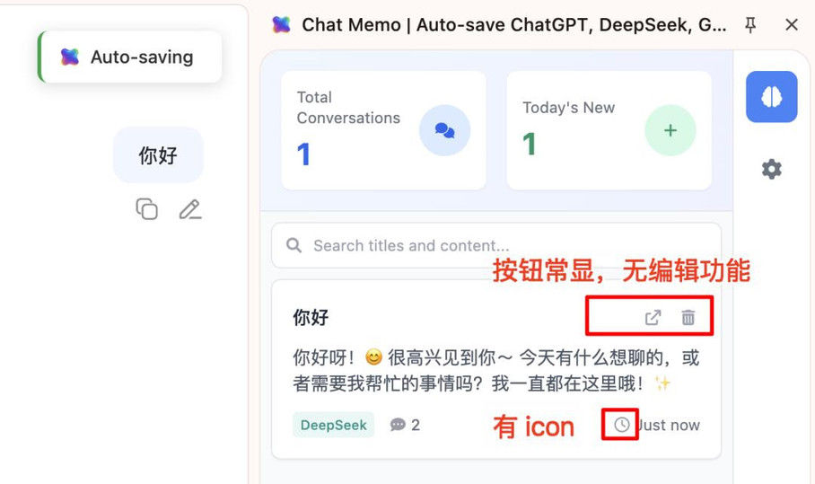Image resolution: width=815 pixels, height=484 pixels.
Task: Open settings via gear icon
Action: click(771, 169)
